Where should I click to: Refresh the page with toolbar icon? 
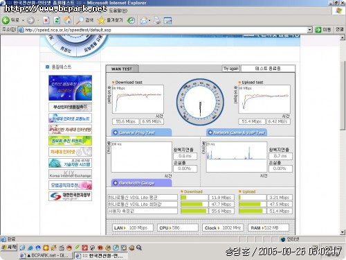pyautogui.click(x=57, y=20)
